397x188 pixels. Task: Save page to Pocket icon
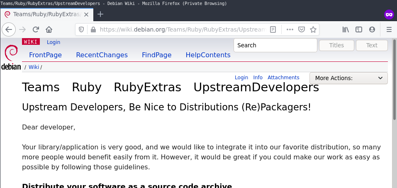click(301, 29)
